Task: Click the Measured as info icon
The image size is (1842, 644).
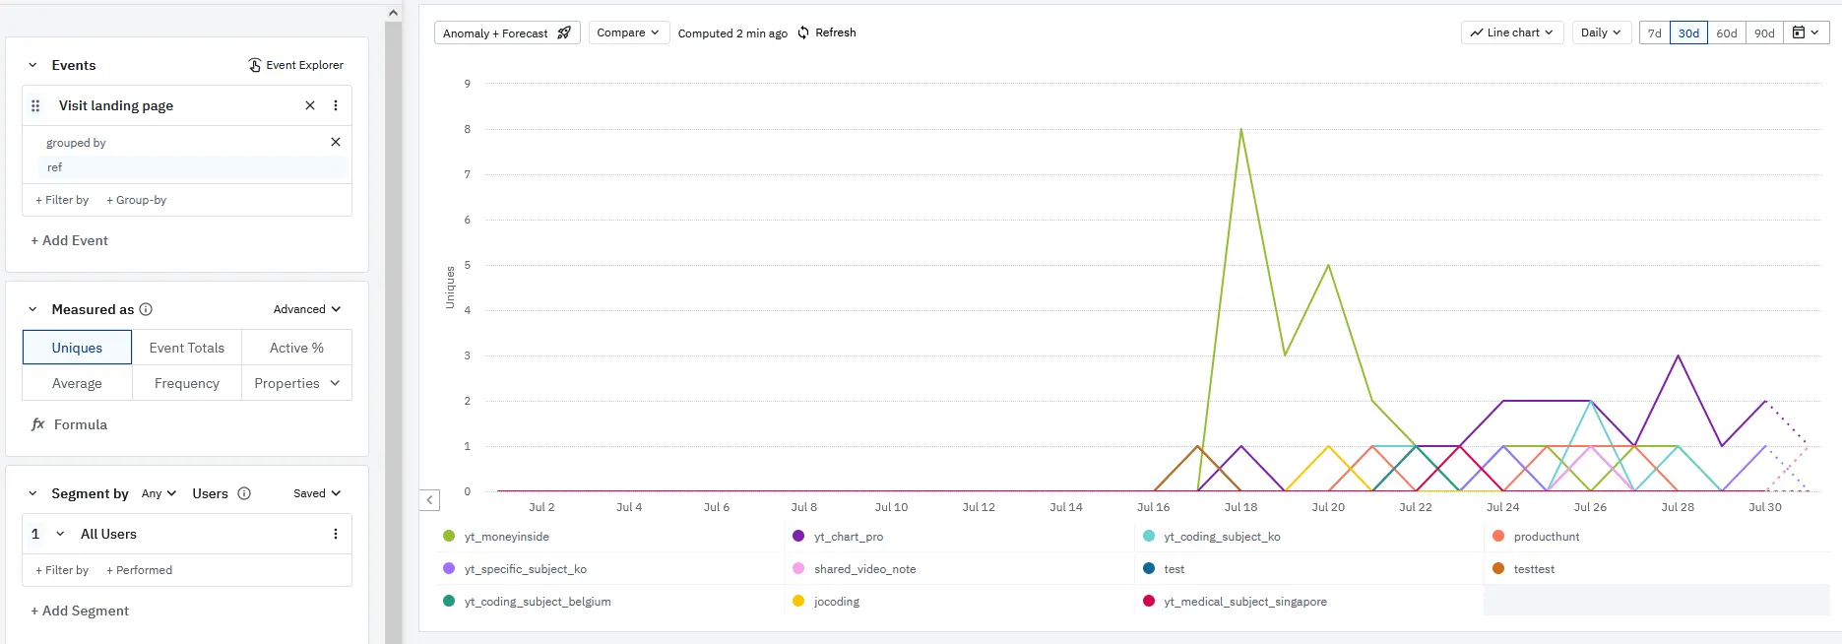Action: click(x=146, y=309)
